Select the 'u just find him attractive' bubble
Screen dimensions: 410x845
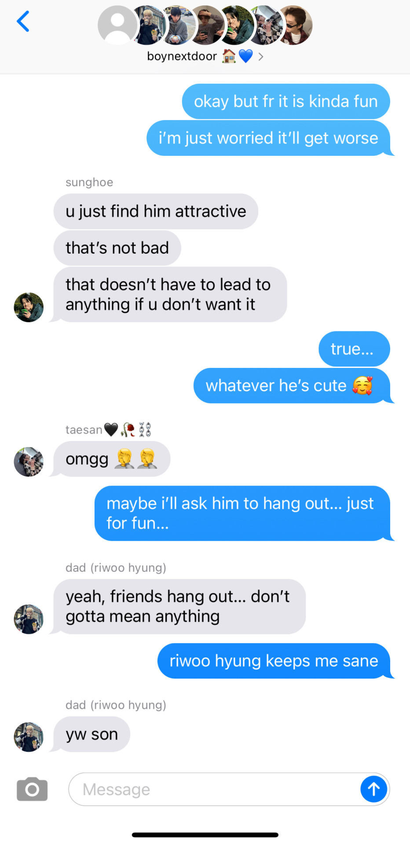[156, 211]
